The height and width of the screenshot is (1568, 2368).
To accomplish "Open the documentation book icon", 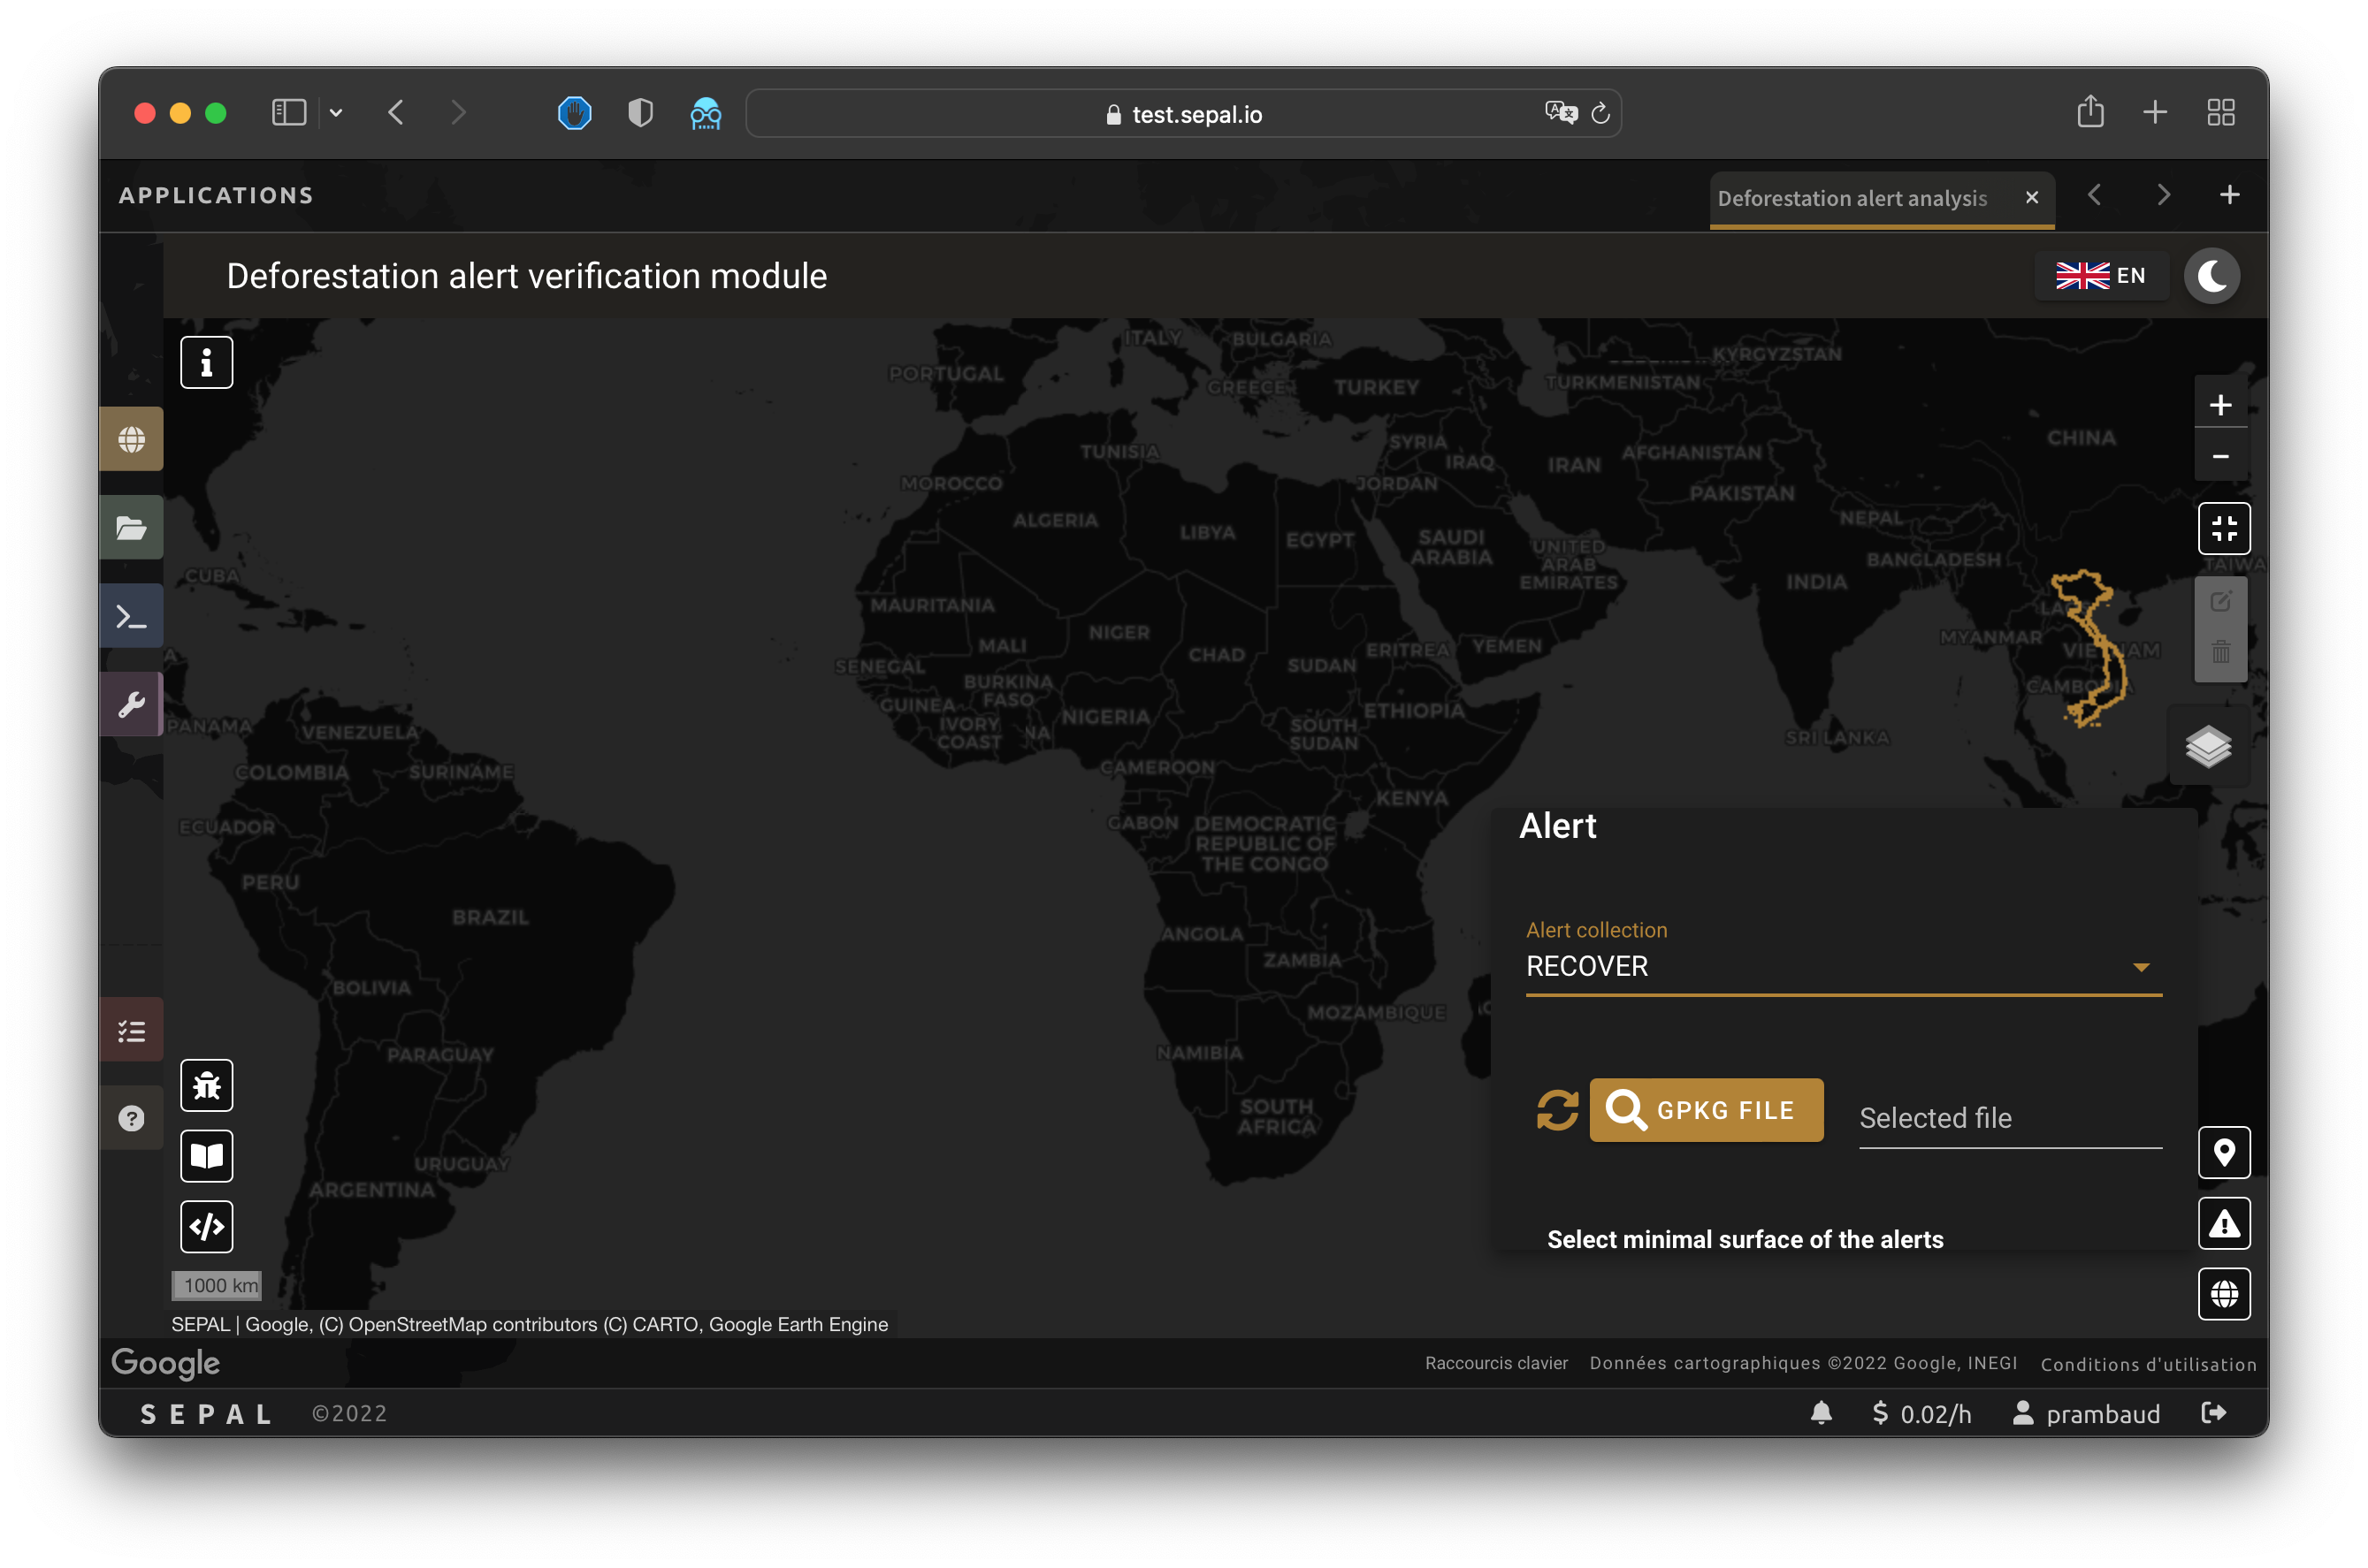I will pos(206,1156).
